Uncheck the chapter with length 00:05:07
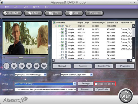 click(x=62, y=49)
